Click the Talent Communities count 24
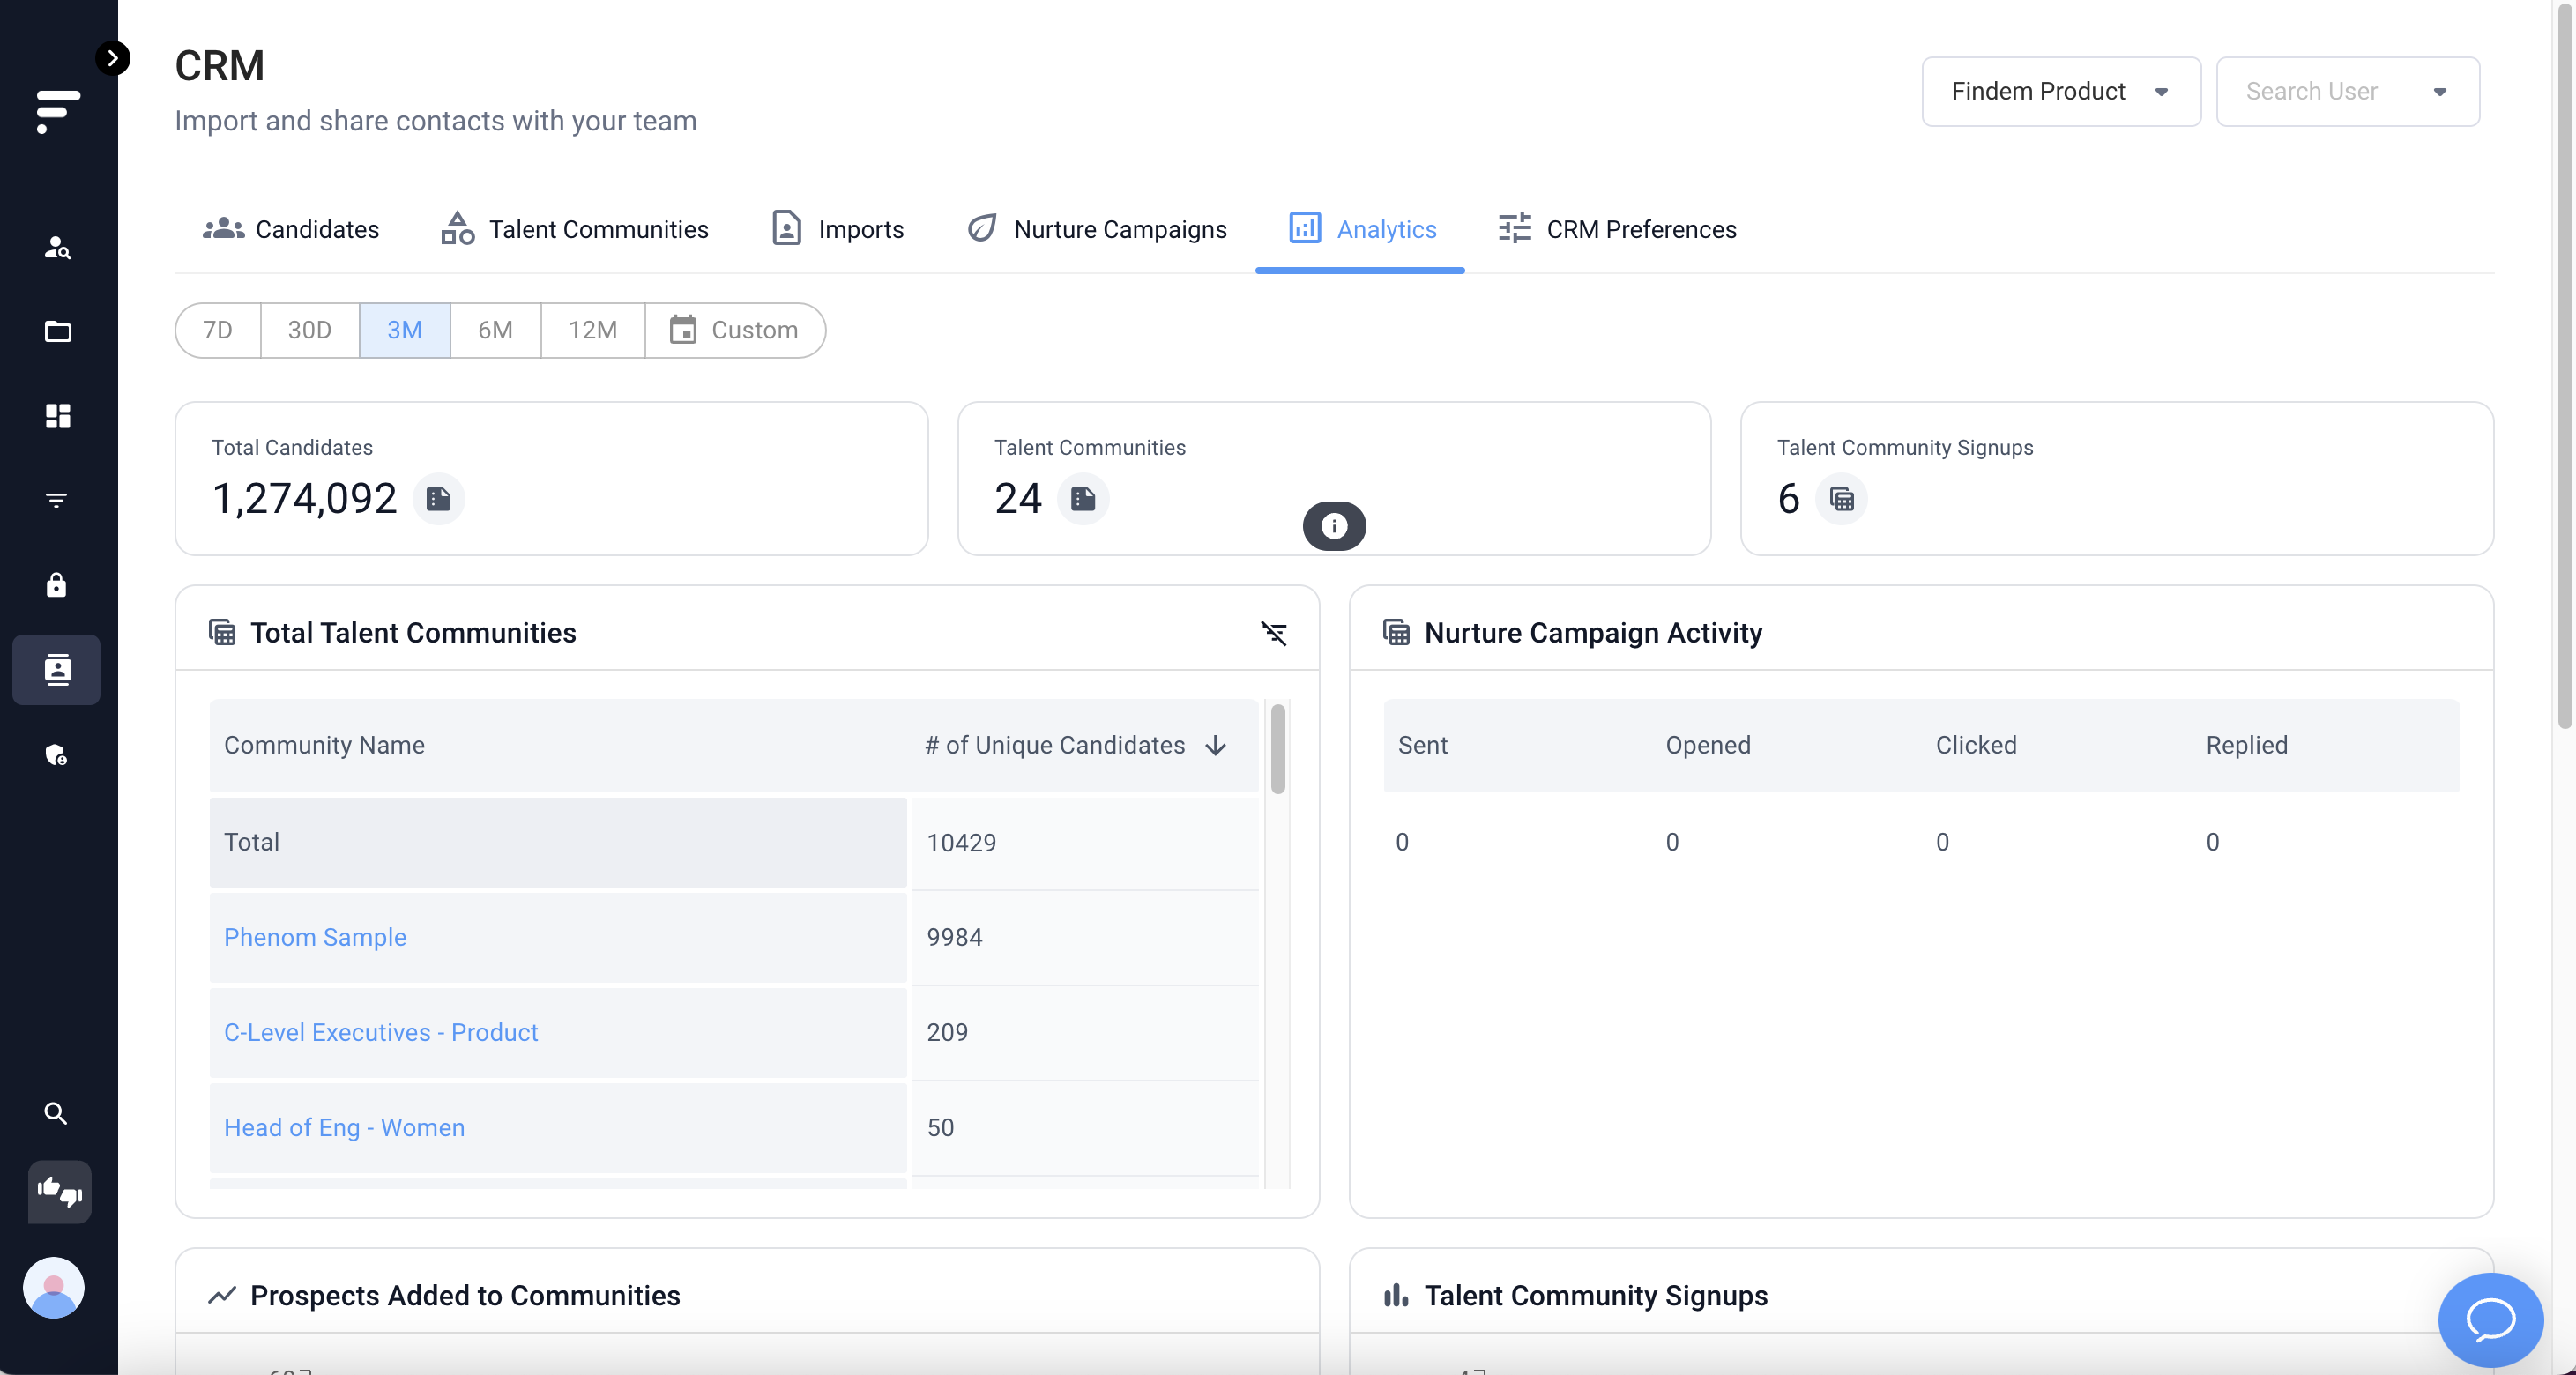This screenshot has width=2576, height=1375. coord(1018,499)
